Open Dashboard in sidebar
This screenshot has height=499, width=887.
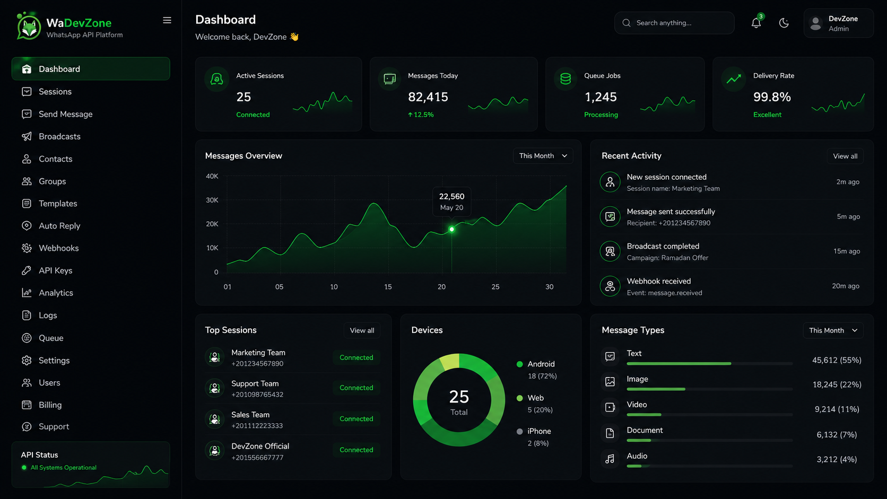coord(91,69)
